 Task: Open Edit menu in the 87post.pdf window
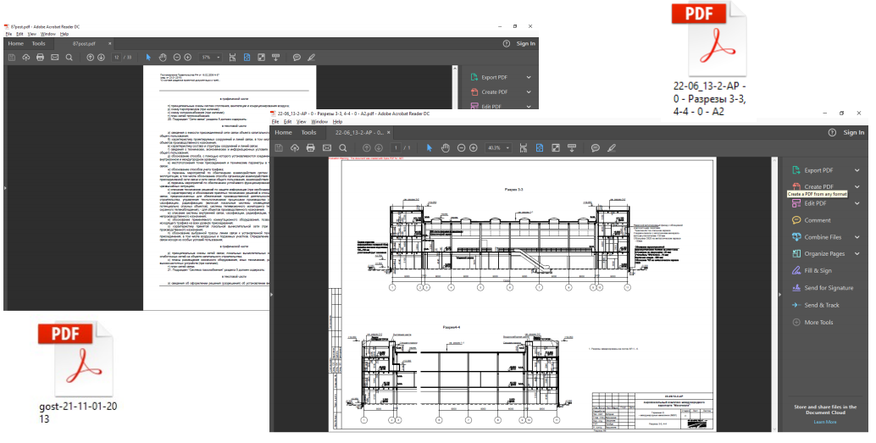pyautogui.click(x=19, y=34)
